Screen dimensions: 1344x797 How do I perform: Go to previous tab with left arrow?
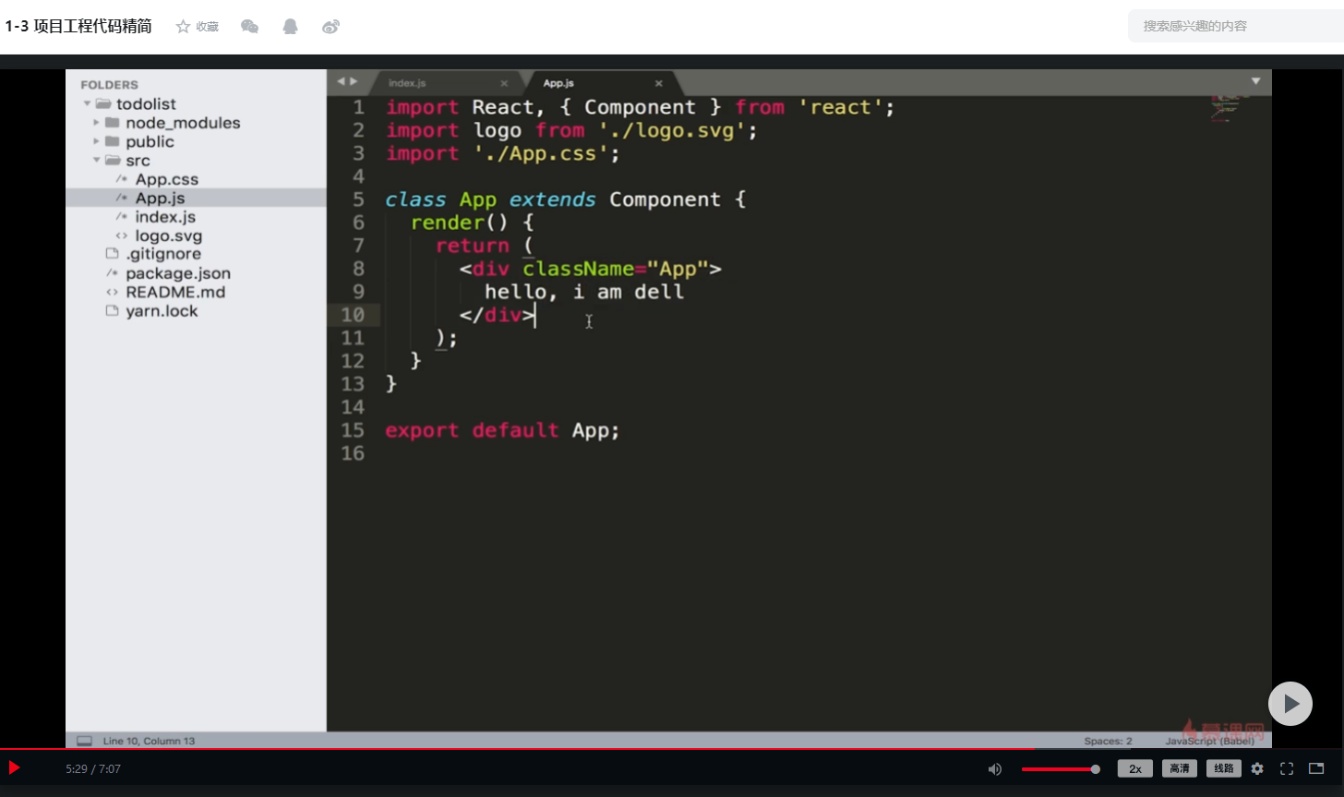(x=341, y=81)
